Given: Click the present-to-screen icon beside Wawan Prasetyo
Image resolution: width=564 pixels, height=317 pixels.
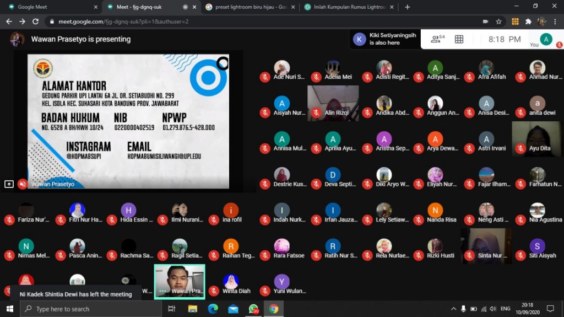Looking at the screenshot, I should coord(9,184).
